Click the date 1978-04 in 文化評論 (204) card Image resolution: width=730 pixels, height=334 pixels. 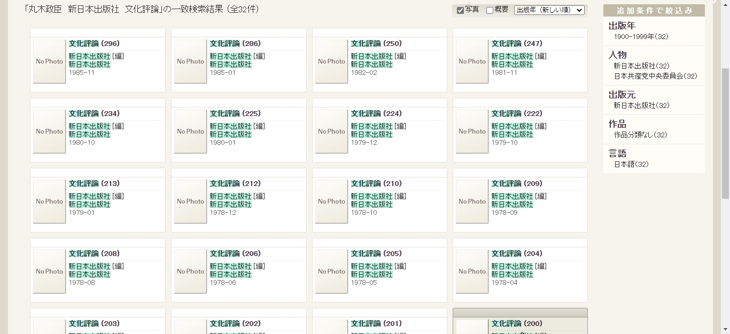pos(504,283)
